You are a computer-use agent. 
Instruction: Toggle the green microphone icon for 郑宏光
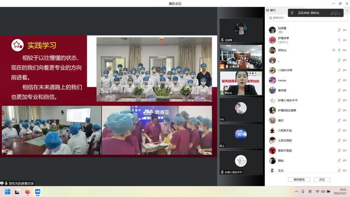click(x=339, y=50)
